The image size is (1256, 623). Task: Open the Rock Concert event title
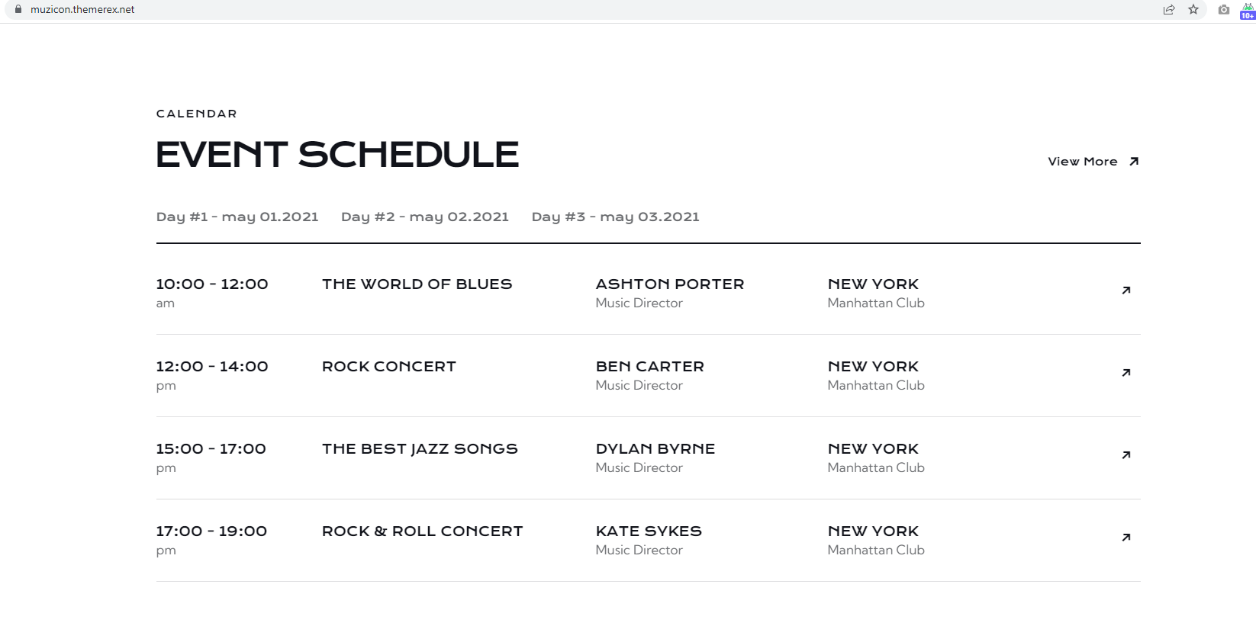click(x=389, y=367)
